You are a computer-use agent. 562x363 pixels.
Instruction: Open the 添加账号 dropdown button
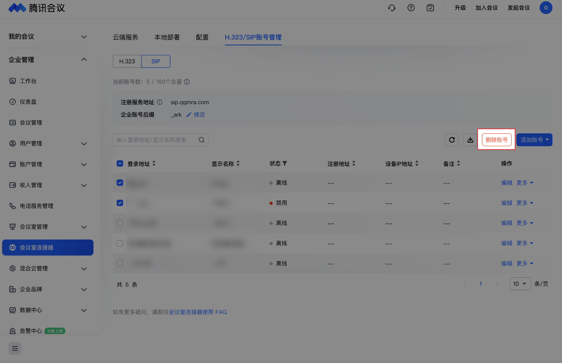534,140
